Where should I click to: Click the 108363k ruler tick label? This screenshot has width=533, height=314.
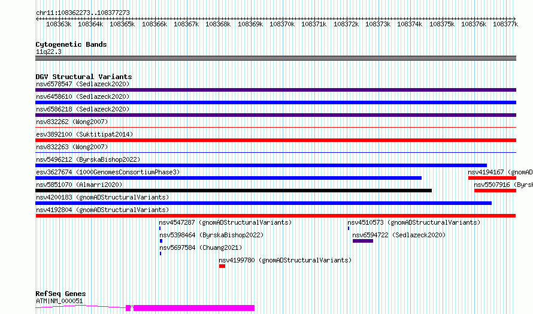59,24
